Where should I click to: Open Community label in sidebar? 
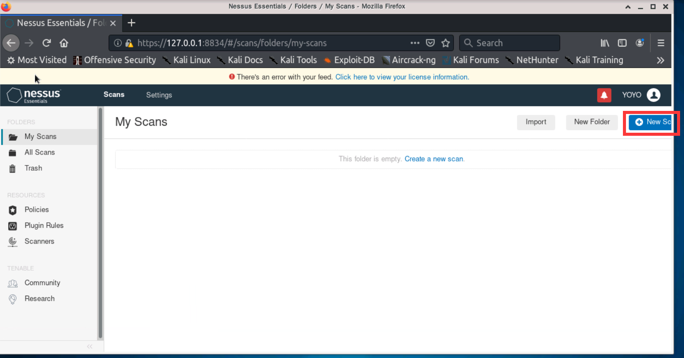click(42, 282)
